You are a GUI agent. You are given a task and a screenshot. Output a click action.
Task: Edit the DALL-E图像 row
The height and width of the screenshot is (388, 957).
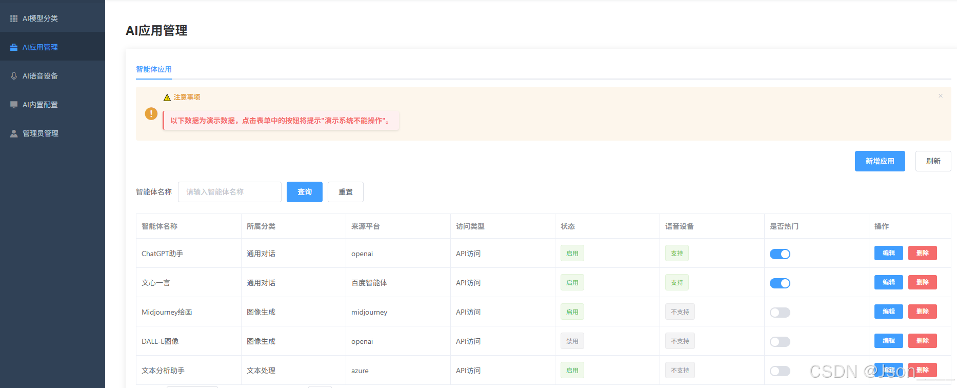(889, 341)
